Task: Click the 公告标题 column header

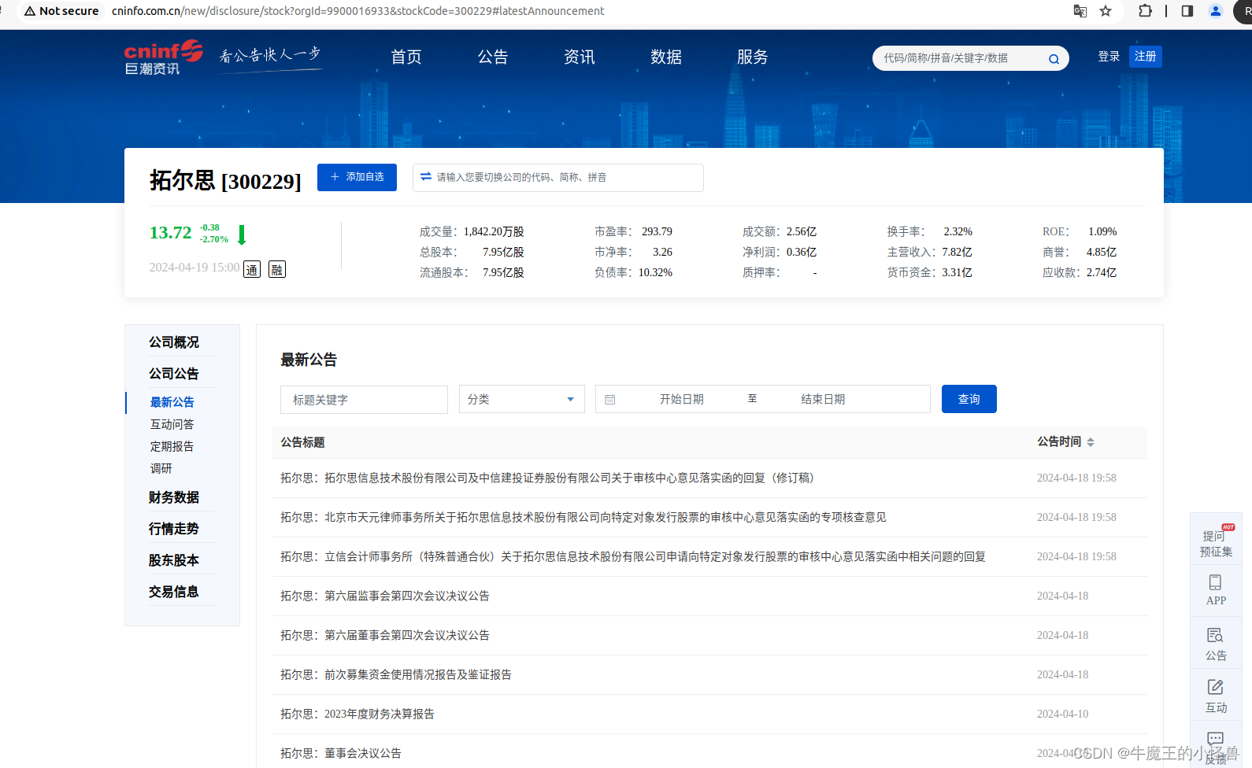Action: click(303, 442)
